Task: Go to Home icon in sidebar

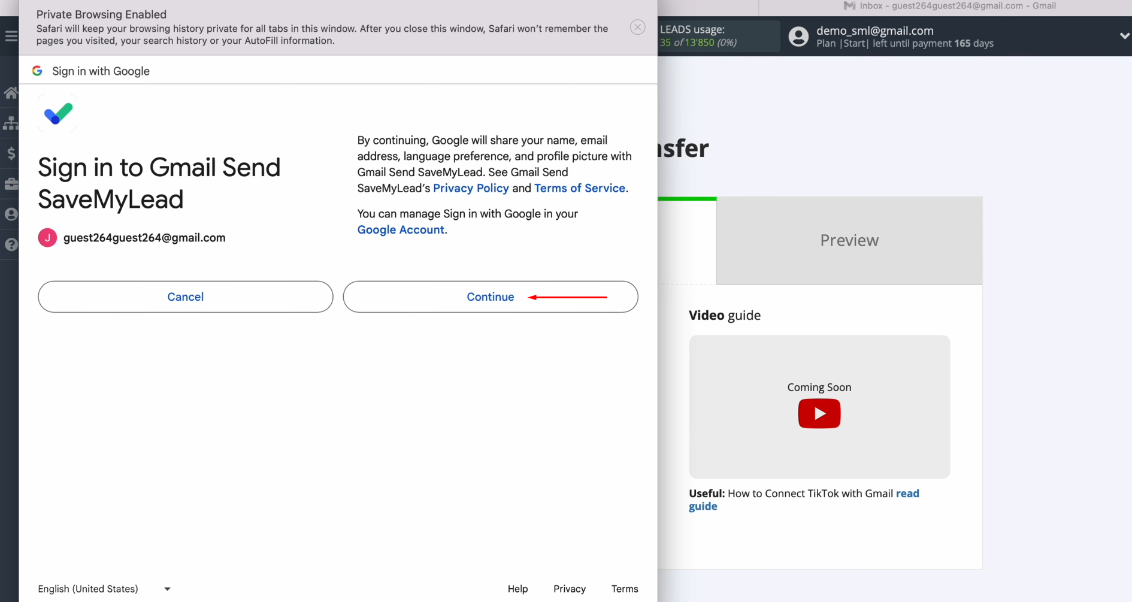Action: (x=11, y=93)
